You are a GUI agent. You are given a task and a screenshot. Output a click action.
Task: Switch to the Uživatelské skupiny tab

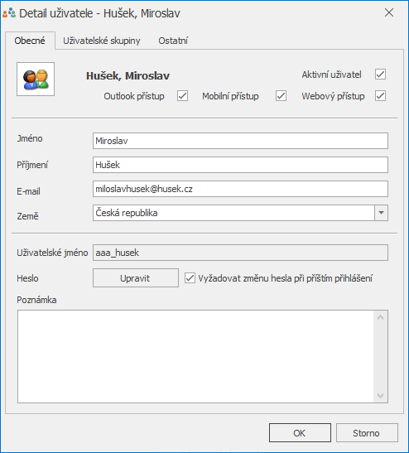102,41
